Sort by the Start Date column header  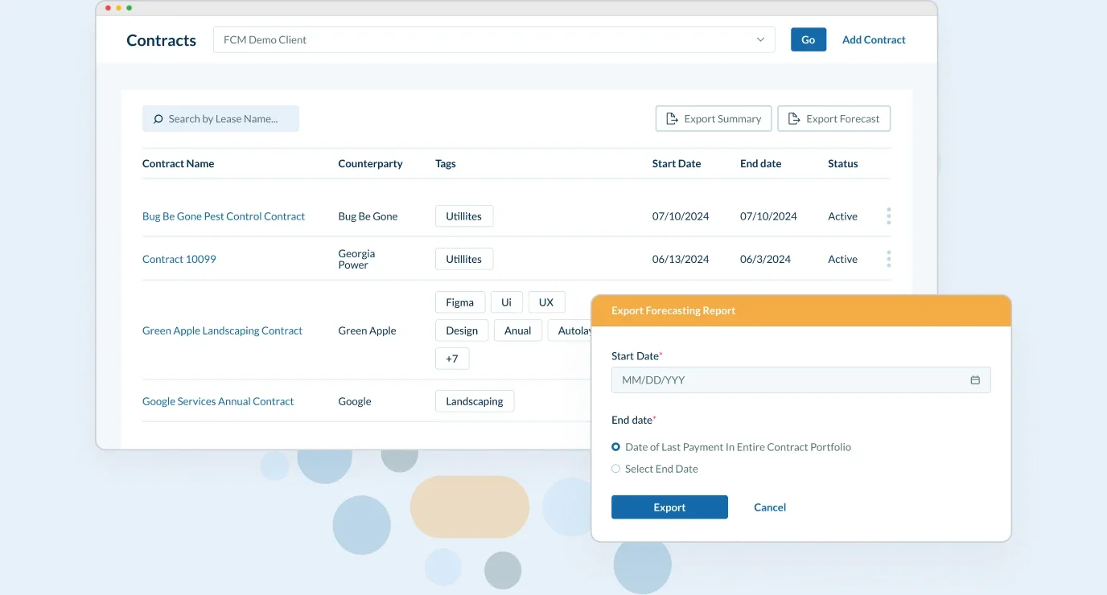(677, 163)
